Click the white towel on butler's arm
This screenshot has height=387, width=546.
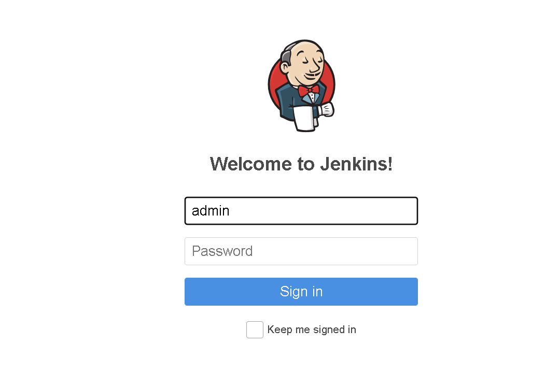pos(304,118)
